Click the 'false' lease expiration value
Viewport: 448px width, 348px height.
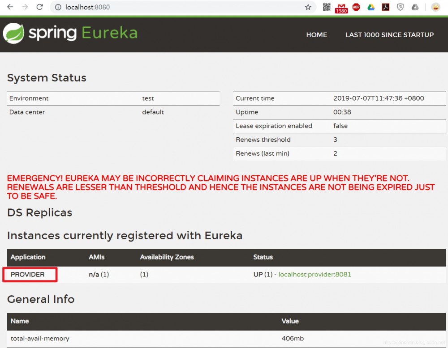(340, 126)
